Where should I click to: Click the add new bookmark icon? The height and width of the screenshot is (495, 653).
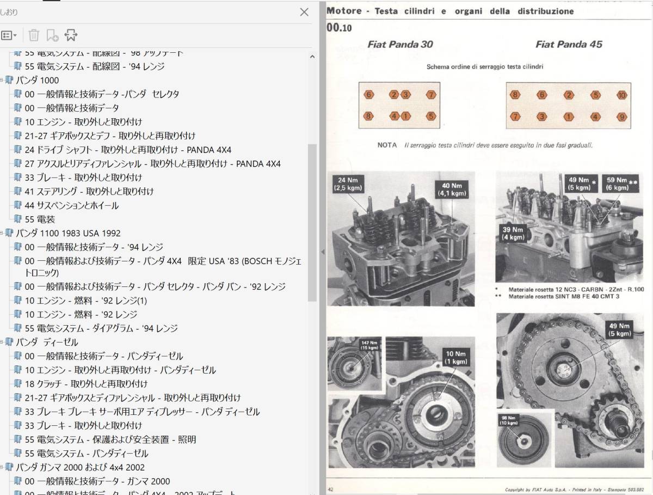click(x=52, y=35)
